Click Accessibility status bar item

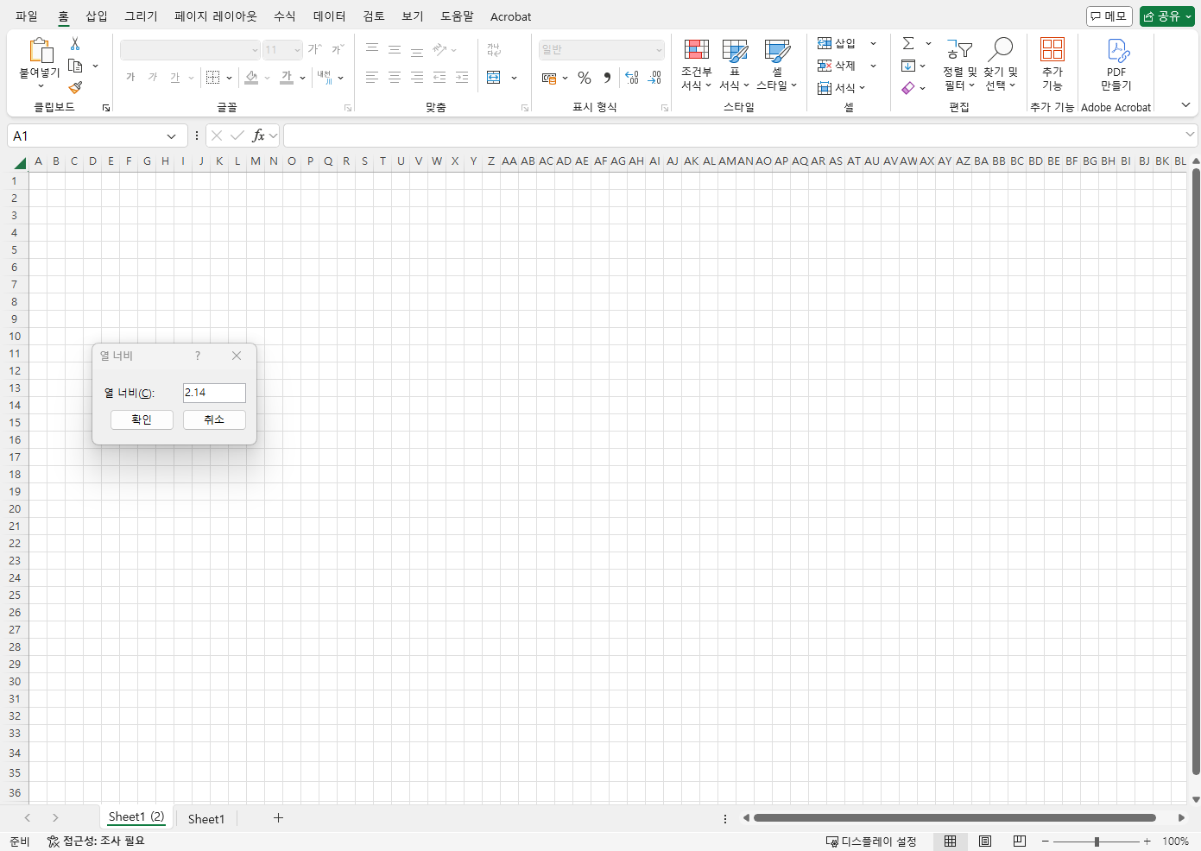(x=96, y=842)
